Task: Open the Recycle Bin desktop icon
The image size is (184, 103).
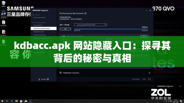Action: click(3, 4)
